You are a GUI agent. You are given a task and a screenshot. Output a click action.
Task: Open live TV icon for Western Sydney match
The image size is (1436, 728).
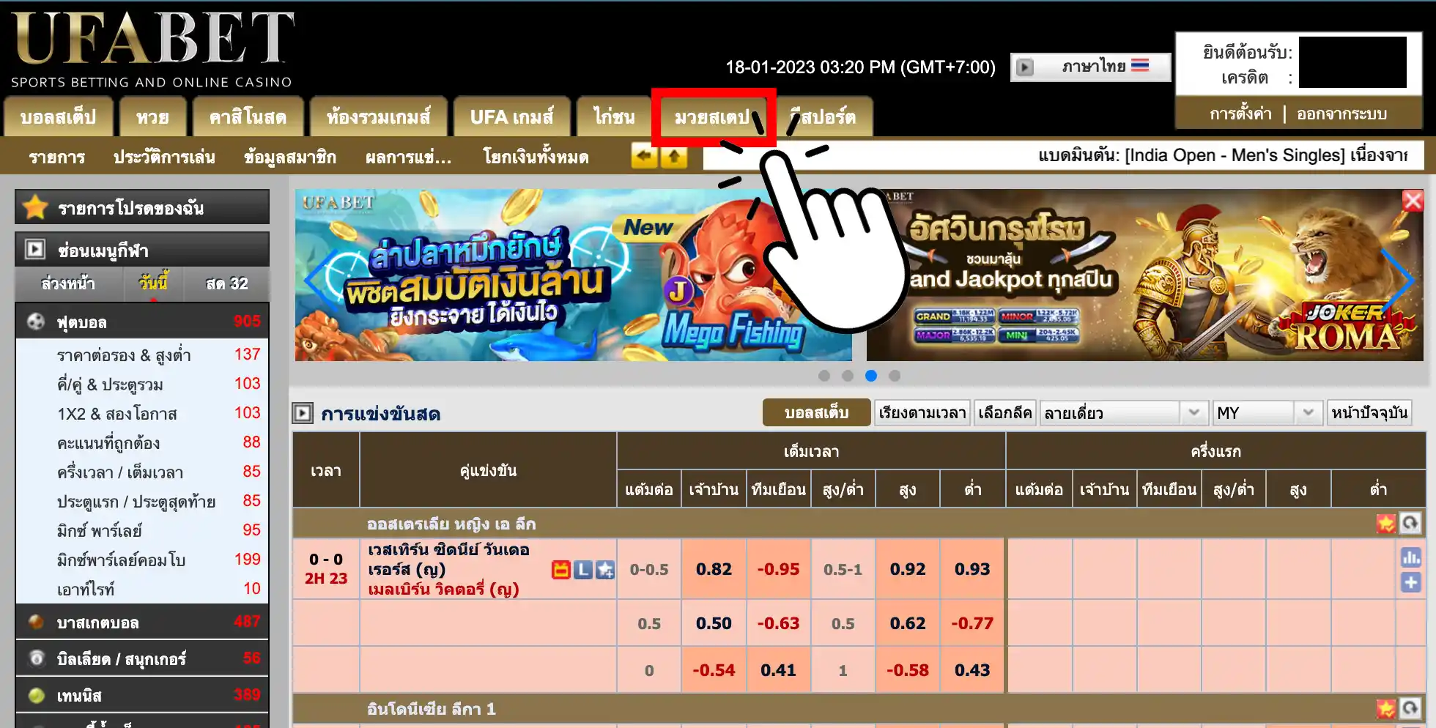point(560,569)
